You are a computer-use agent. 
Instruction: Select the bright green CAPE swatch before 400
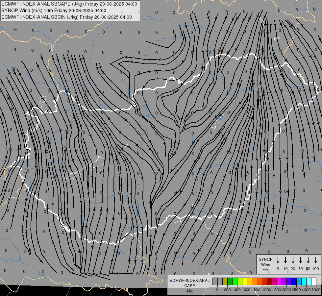[x=235, y=281]
